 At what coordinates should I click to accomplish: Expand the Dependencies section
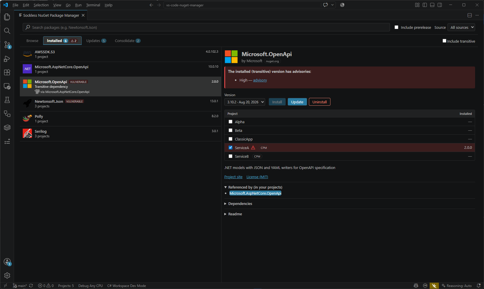tap(238, 204)
